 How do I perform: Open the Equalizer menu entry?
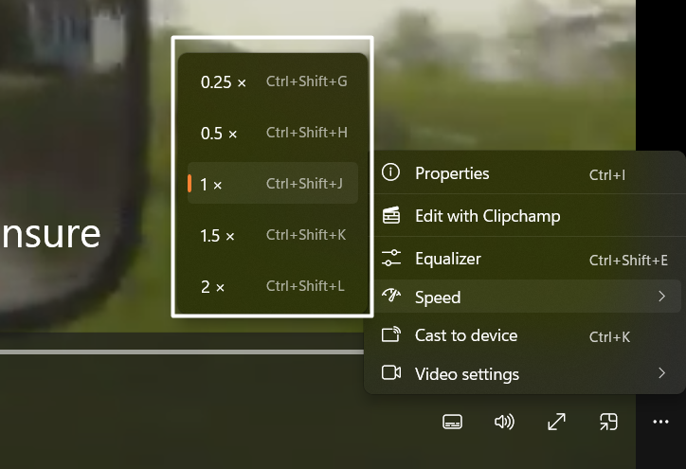448,259
